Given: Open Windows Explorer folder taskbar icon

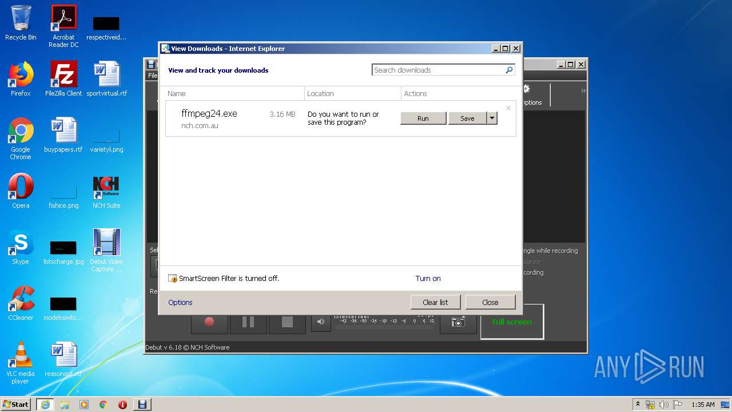Looking at the screenshot, I should pyautogui.click(x=65, y=404).
